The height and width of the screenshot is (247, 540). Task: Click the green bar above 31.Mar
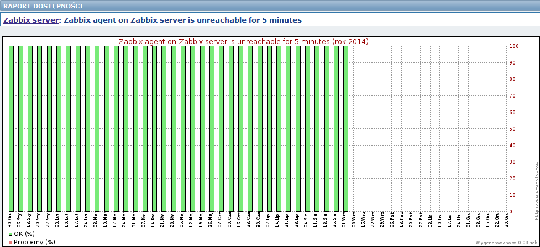tap(135, 128)
